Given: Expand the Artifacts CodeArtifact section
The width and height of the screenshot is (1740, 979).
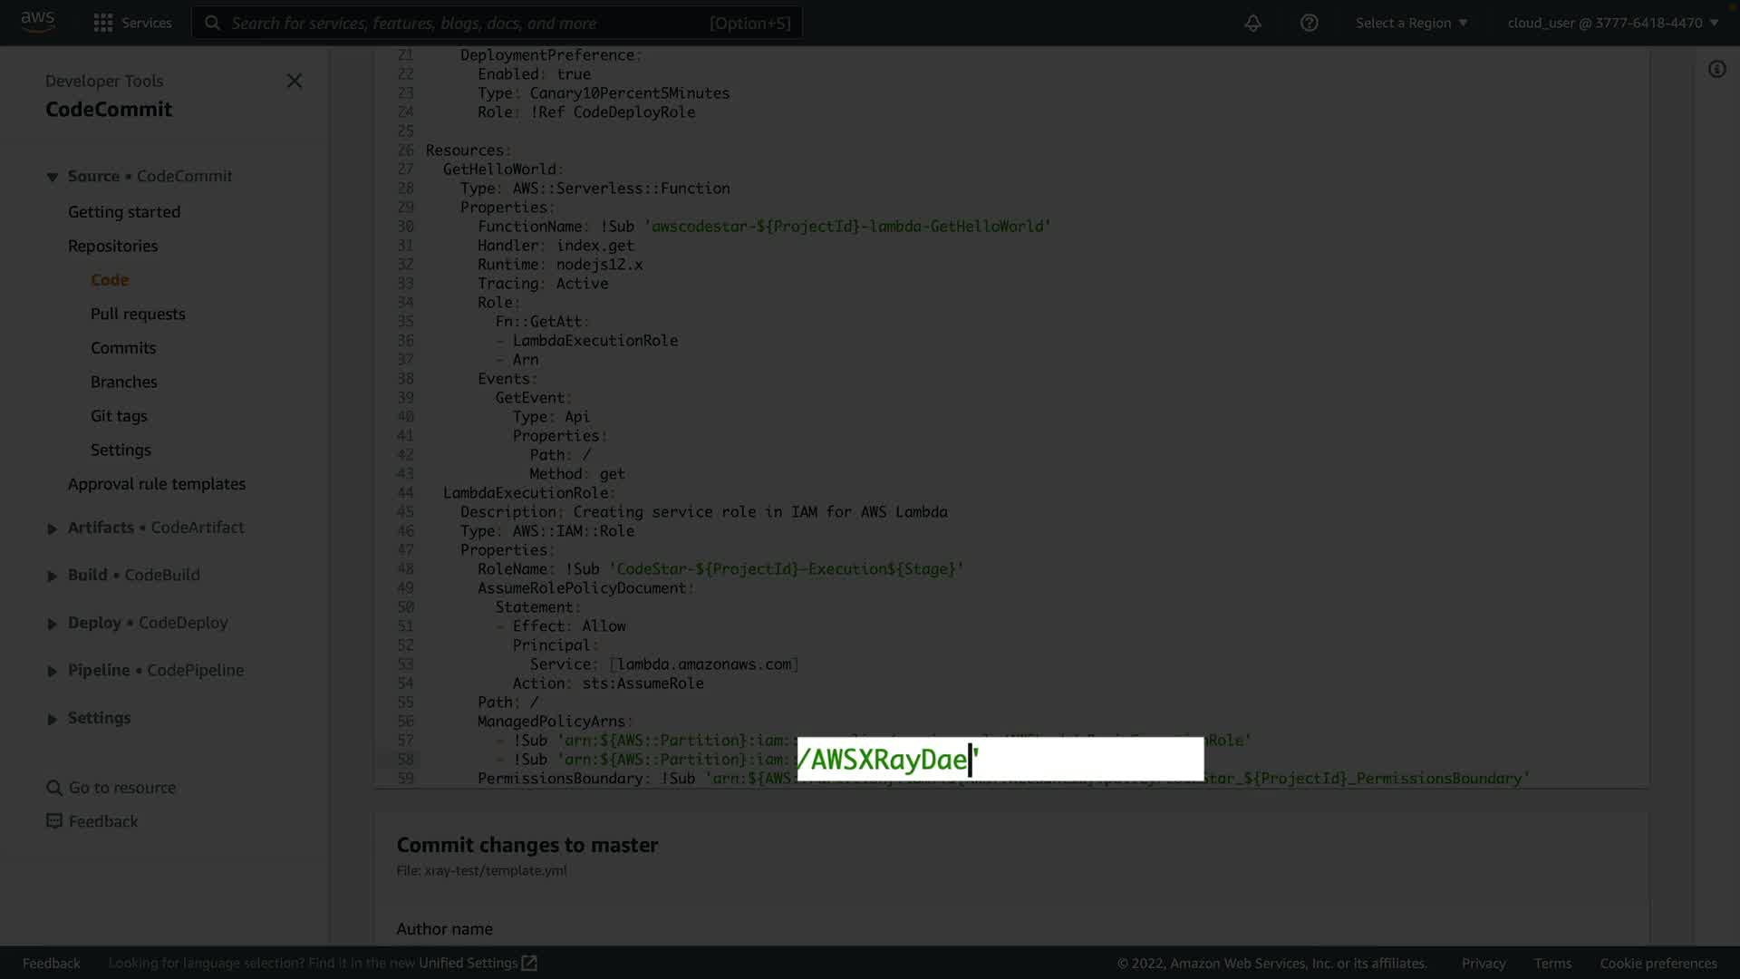Looking at the screenshot, I should click(53, 528).
